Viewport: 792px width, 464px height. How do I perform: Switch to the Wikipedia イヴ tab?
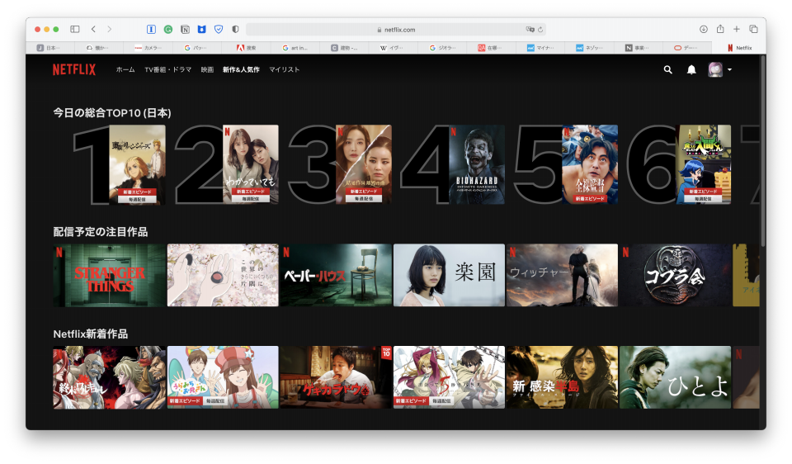click(393, 48)
